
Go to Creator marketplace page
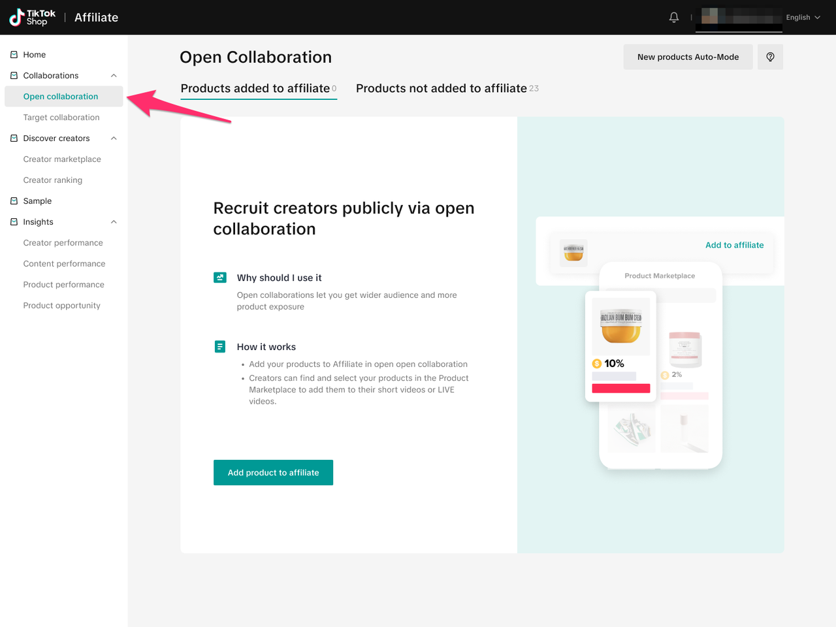[x=62, y=159]
